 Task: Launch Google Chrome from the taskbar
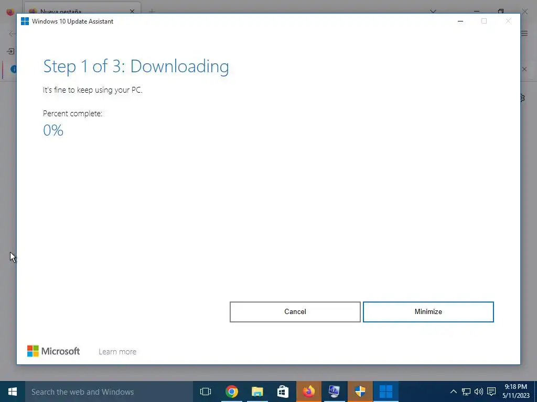(x=231, y=392)
